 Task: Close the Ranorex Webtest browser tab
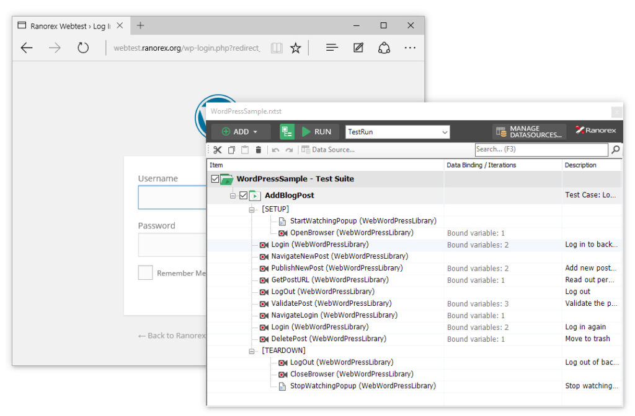tap(120, 25)
